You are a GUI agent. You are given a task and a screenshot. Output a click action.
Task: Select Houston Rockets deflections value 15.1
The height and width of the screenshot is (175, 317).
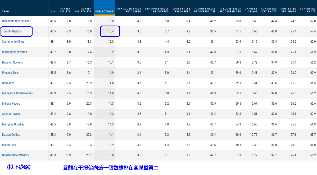(x=111, y=62)
